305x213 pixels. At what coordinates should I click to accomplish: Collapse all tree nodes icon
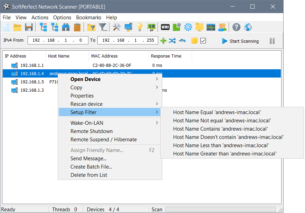pyautogui.click(x=43, y=27)
